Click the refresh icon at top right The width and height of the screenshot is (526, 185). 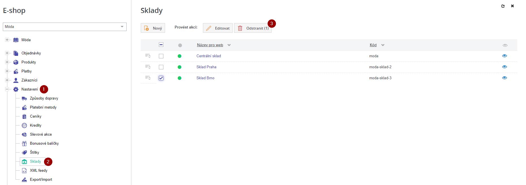point(503,6)
